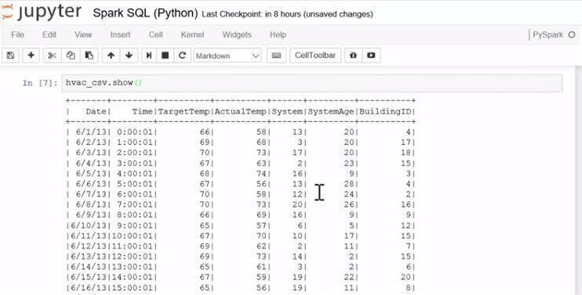Click into the hvac_csv.show() code cell
Screen dimensions: 582x295
312,83
